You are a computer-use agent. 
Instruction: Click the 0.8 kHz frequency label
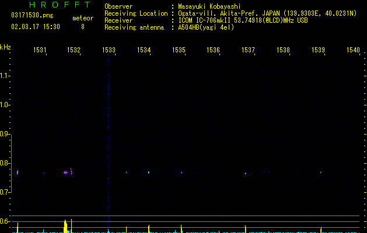point(5,163)
